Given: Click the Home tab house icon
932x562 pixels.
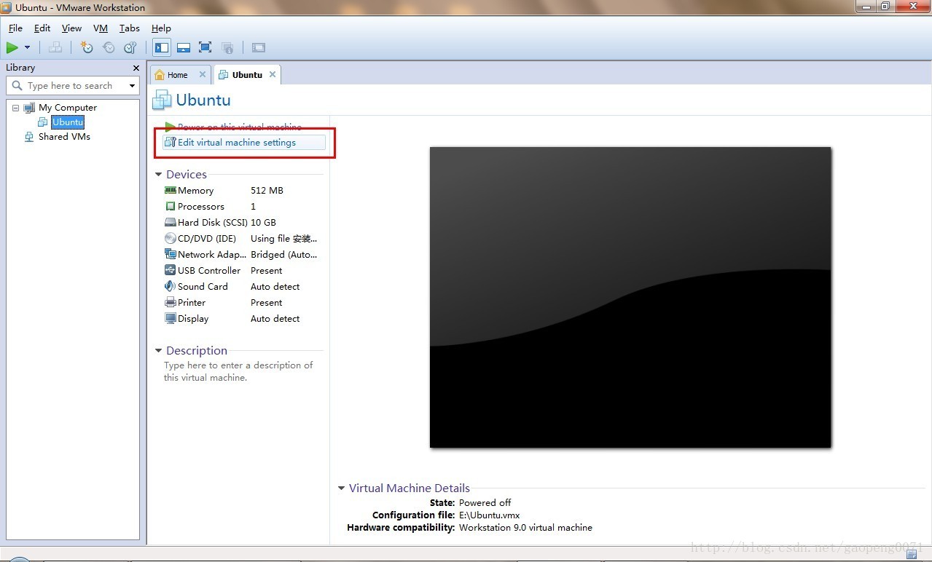Looking at the screenshot, I should click(x=160, y=75).
